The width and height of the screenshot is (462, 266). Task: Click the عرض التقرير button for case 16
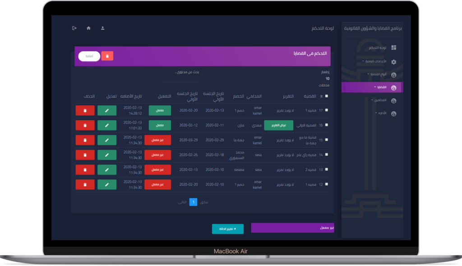click(278, 125)
